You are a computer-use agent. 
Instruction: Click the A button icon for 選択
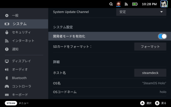(x=142, y=103)
